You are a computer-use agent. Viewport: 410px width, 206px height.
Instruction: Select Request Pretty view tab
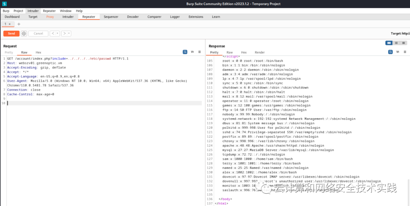[9, 52]
